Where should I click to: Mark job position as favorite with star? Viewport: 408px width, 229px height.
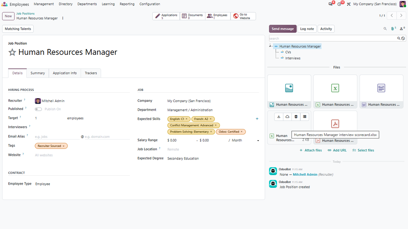(12, 53)
